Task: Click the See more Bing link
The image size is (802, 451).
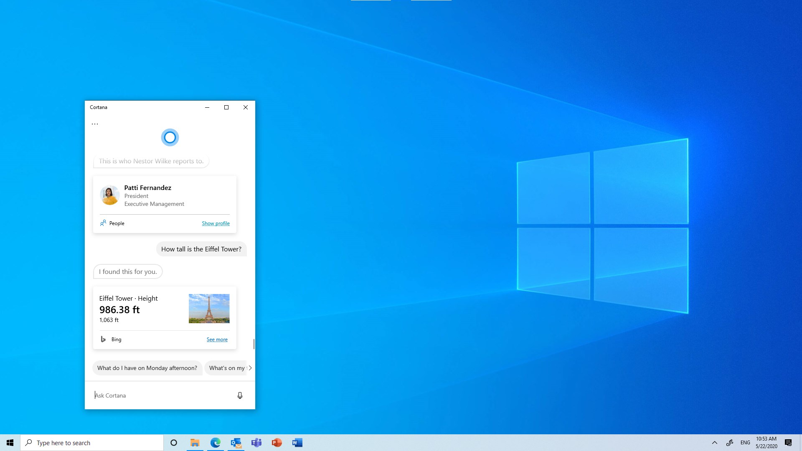Action: click(x=217, y=340)
